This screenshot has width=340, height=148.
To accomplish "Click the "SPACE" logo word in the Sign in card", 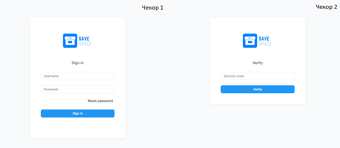I will pos(85,44).
